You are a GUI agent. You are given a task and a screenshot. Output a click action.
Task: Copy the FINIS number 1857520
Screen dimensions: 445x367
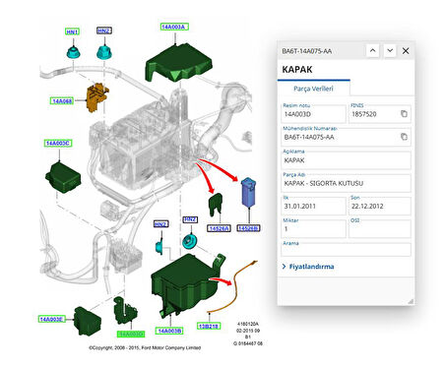point(404,114)
